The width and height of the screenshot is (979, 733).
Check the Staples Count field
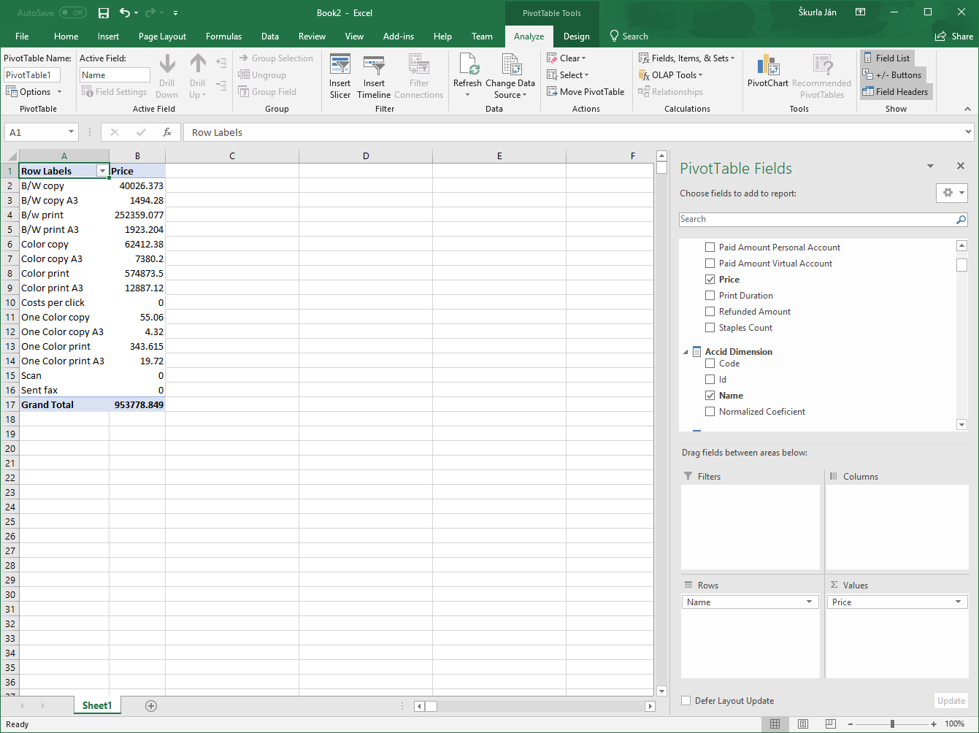click(709, 327)
